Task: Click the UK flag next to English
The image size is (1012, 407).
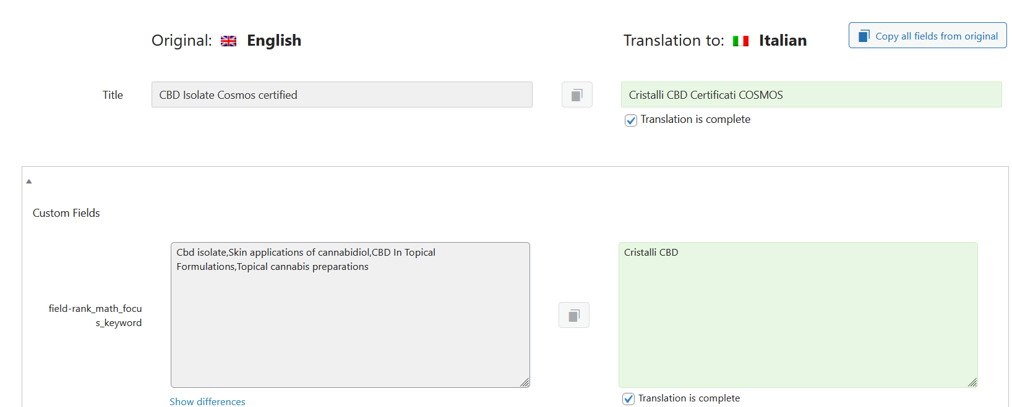Action: [228, 41]
